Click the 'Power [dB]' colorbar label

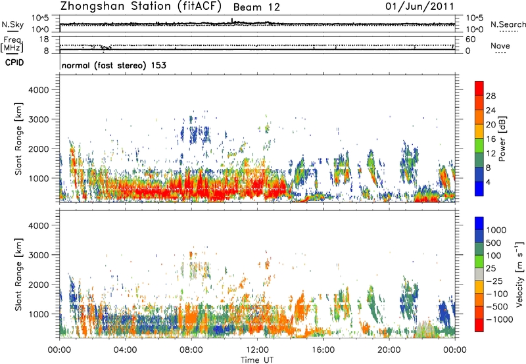tap(502, 139)
